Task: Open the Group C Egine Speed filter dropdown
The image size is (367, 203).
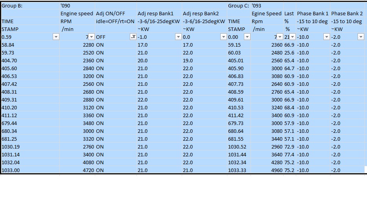Action: (x=280, y=37)
